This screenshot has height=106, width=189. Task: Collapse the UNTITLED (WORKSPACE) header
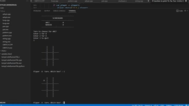tap(8, 5)
